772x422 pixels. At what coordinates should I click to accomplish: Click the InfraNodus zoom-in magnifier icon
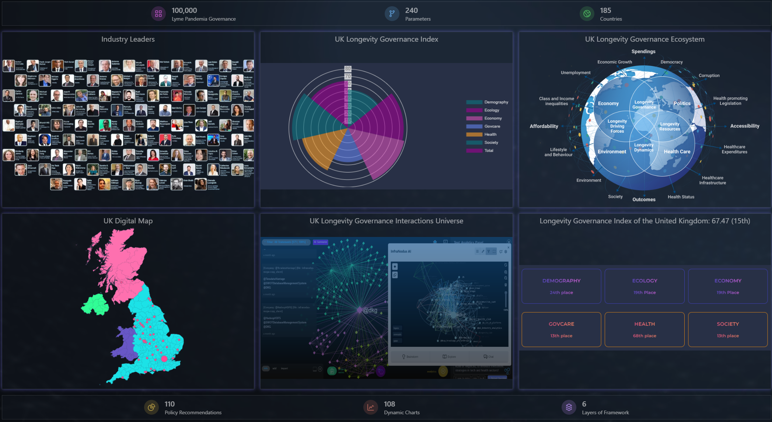coord(506,272)
